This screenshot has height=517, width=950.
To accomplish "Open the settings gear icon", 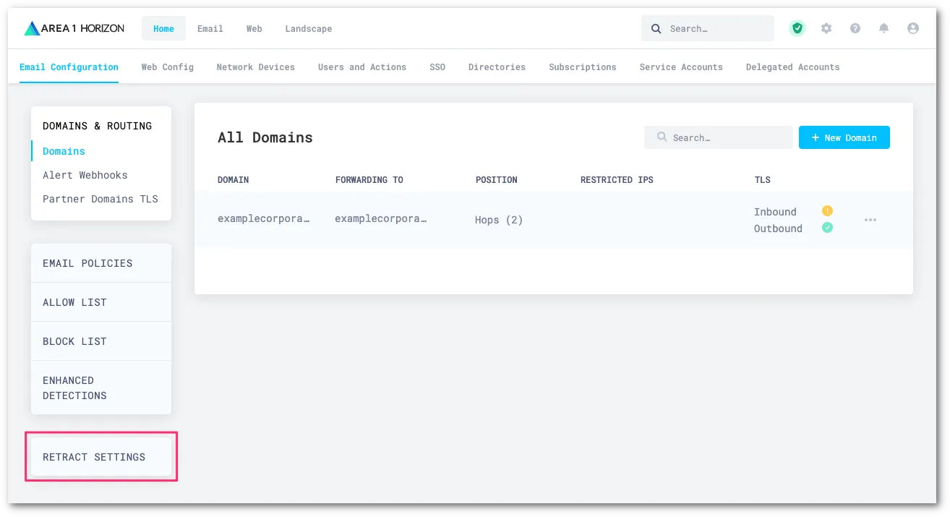I will click(826, 28).
